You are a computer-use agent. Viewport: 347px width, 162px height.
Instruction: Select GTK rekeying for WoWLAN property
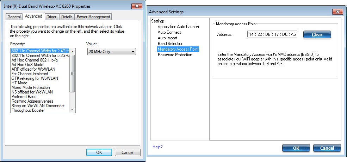point(35,78)
